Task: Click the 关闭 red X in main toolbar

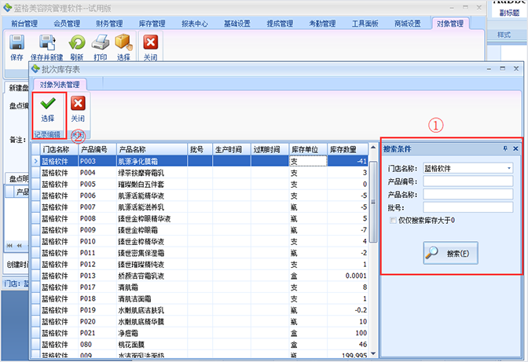Action: tap(151, 42)
